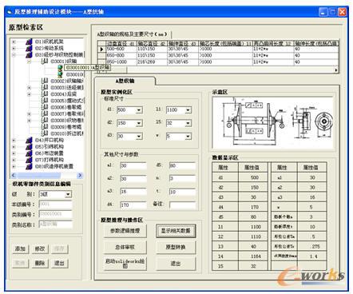
Task: Click the (03001)织轴 book icon
Action: tap(45, 62)
